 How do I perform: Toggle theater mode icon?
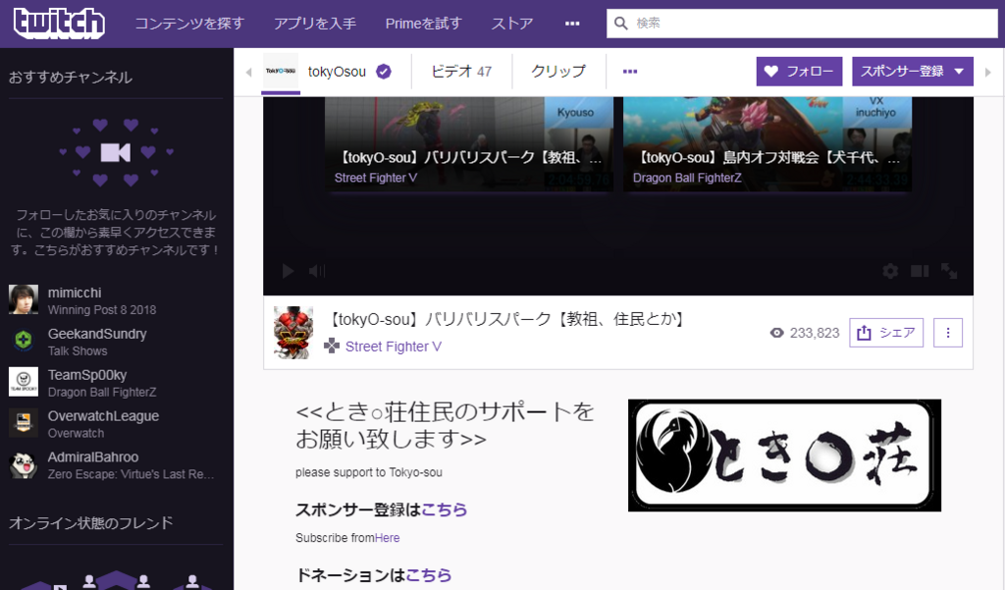point(920,271)
